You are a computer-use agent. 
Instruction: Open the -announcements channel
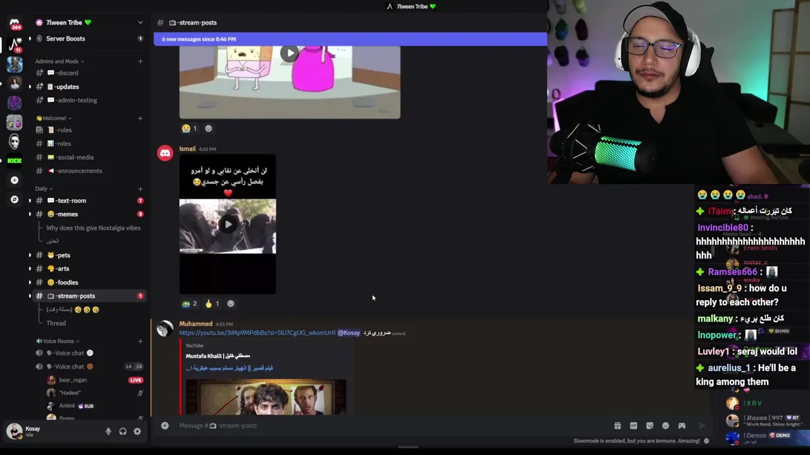tap(89, 171)
